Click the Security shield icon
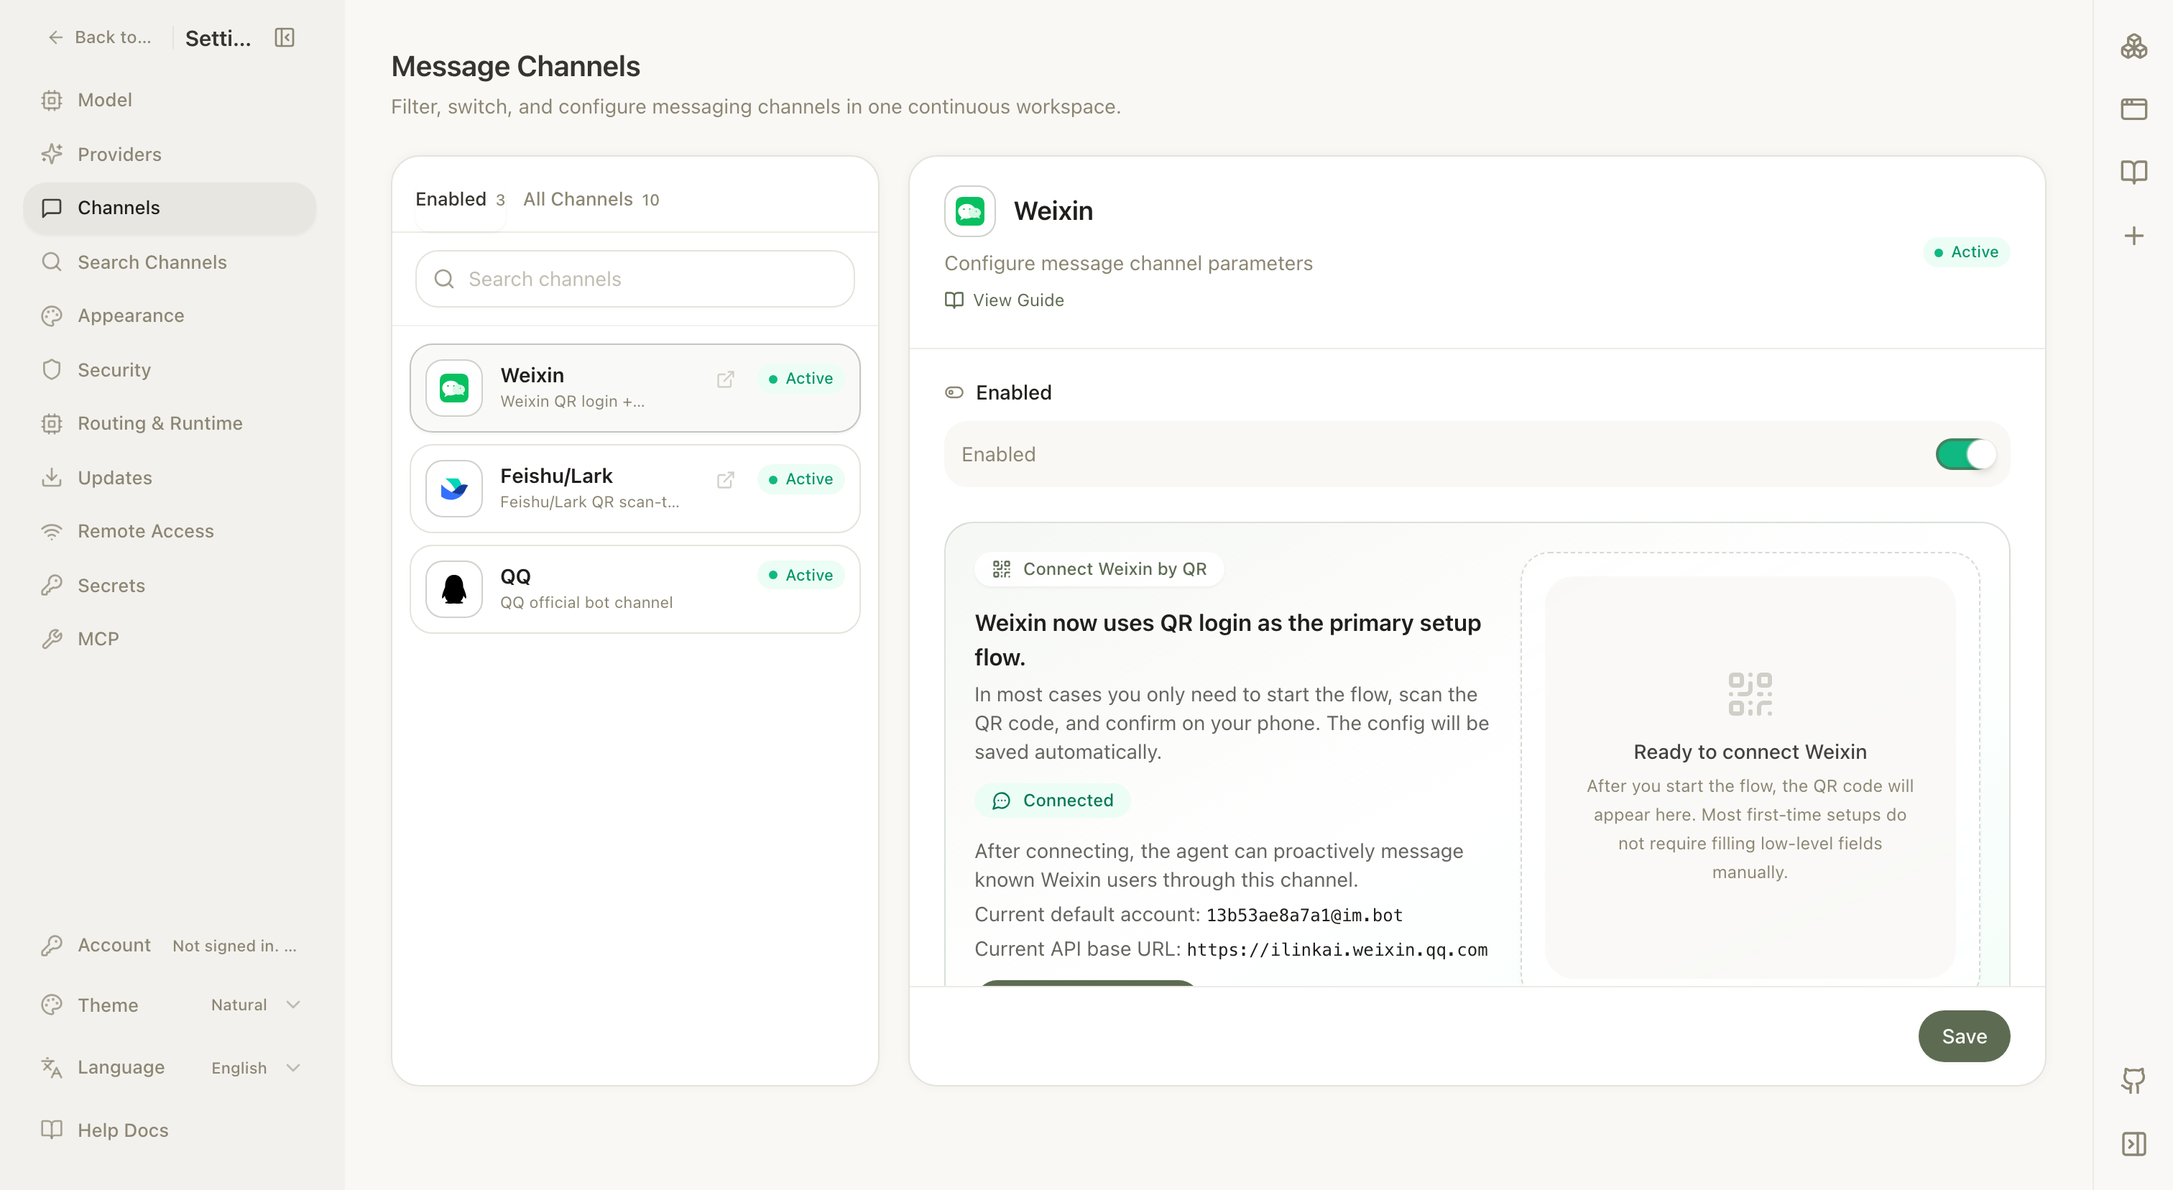Viewport: 2173px width, 1190px height. pyautogui.click(x=52, y=369)
